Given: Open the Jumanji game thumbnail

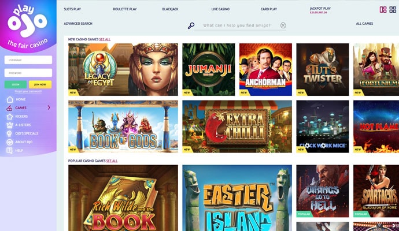Looking at the screenshot, I should [x=209, y=69].
